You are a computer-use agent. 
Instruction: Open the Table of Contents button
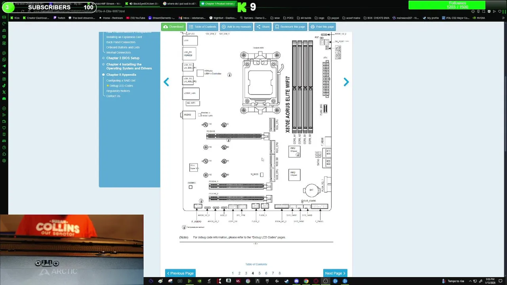click(x=202, y=27)
